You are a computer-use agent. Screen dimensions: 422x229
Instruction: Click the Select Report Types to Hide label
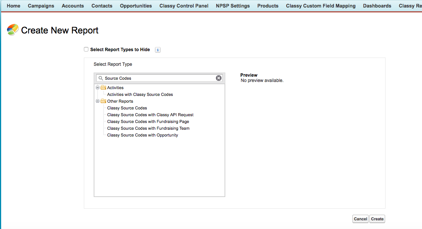pyautogui.click(x=120, y=50)
